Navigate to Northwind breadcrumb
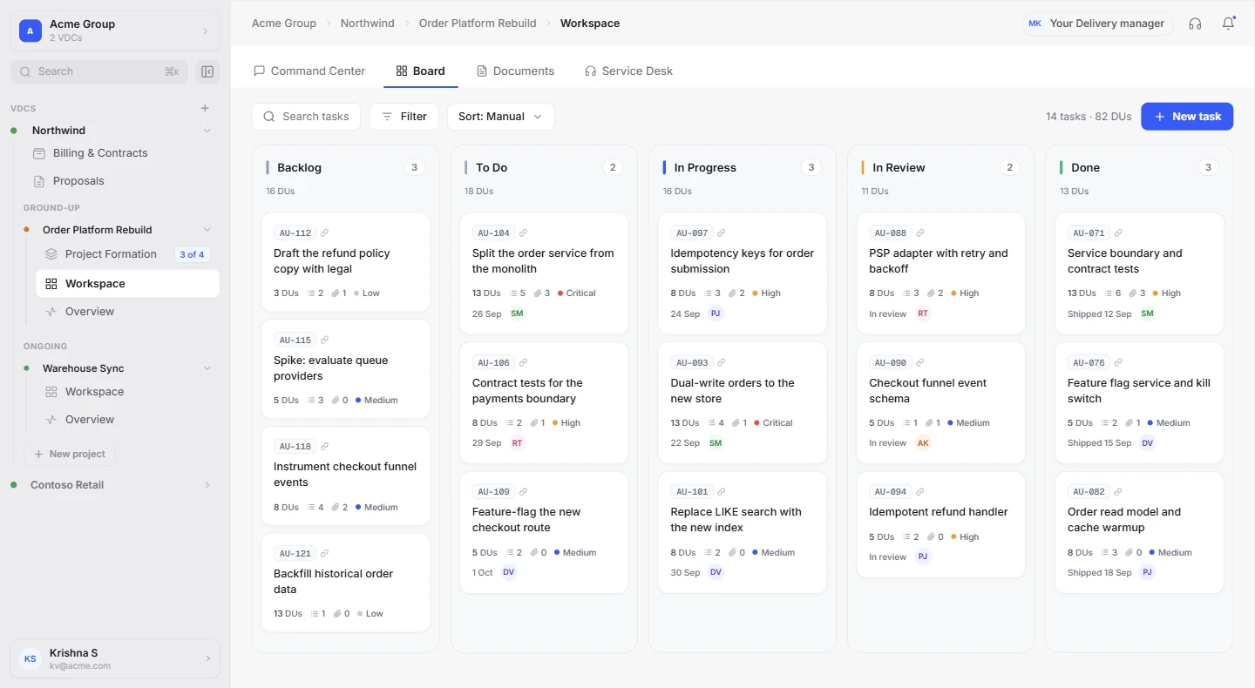1255x688 pixels. 367,24
